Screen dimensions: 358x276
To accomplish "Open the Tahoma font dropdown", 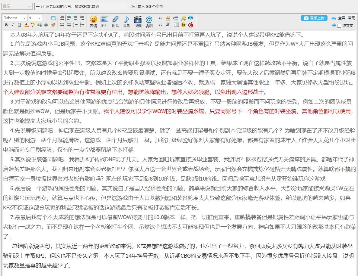I will pyautogui.click(x=15, y=18).
